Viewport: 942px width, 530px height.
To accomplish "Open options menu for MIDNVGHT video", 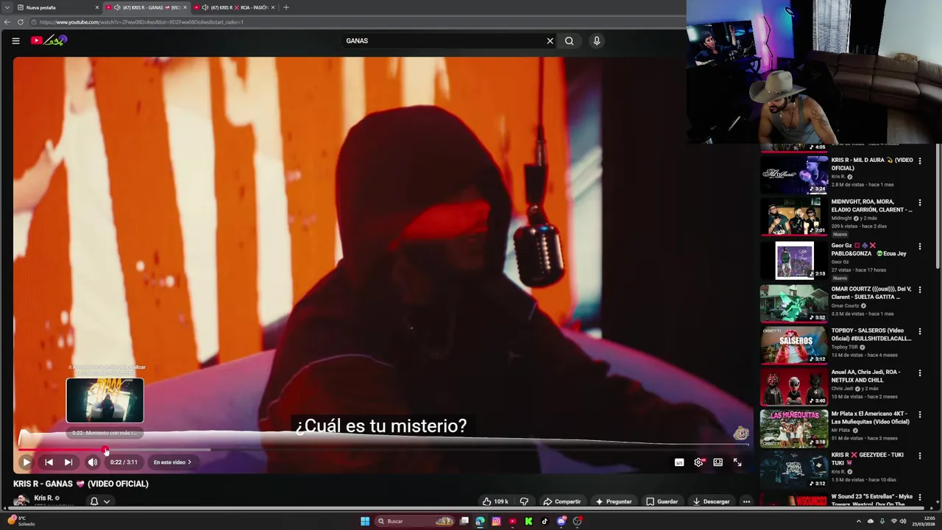I will point(919,202).
